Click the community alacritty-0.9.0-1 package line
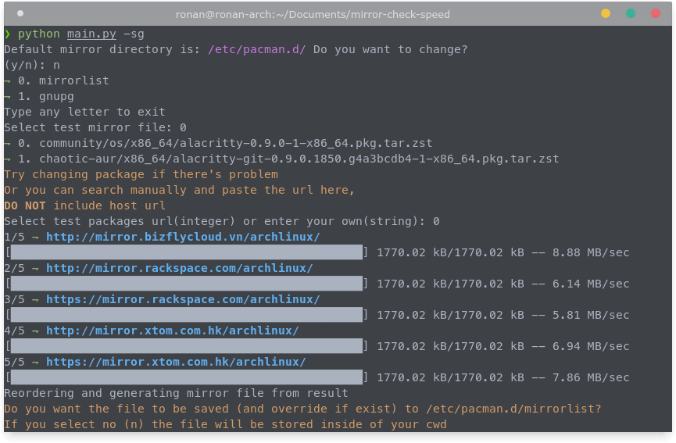 click(x=218, y=143)
